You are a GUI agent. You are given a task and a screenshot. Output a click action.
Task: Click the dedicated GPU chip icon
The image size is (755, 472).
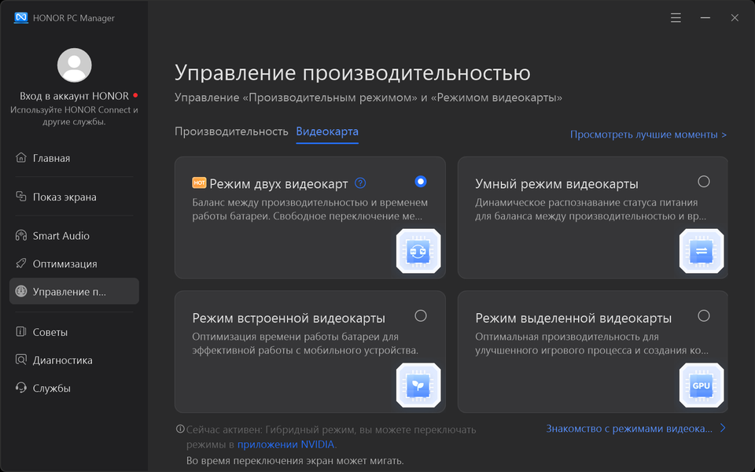[701, 385]
